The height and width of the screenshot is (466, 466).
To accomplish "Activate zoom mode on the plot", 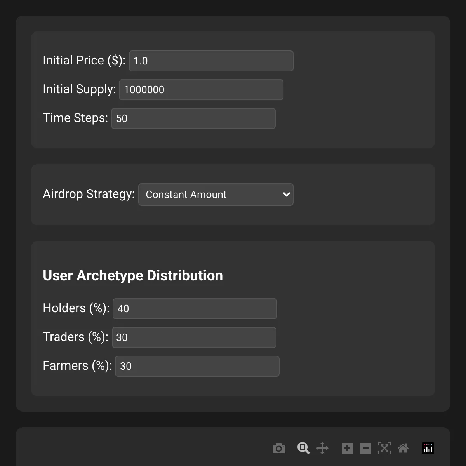I will pos(303,448).
